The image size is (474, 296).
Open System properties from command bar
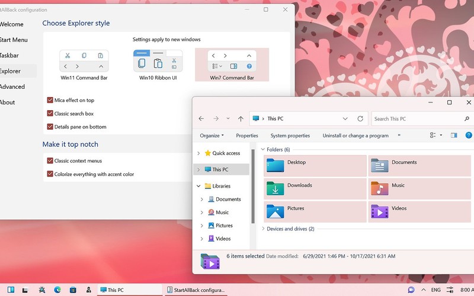(290, 136)
